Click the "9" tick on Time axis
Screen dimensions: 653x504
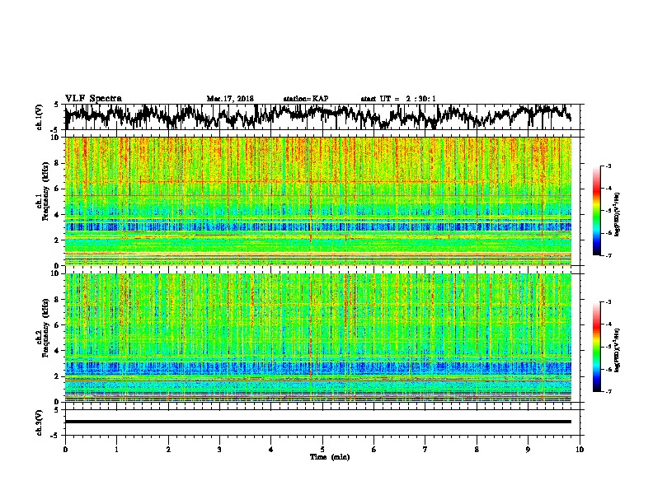pos(528,450)
